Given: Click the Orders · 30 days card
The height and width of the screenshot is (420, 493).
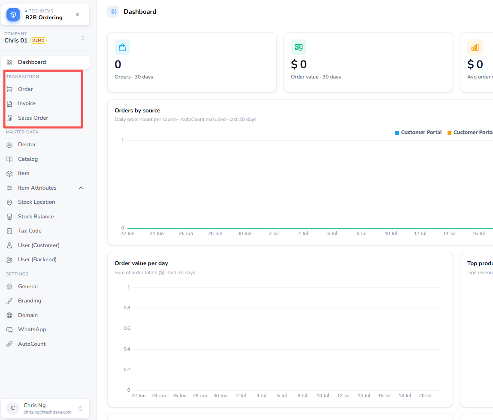Looking at the screenshot, I should click(192, 62).
